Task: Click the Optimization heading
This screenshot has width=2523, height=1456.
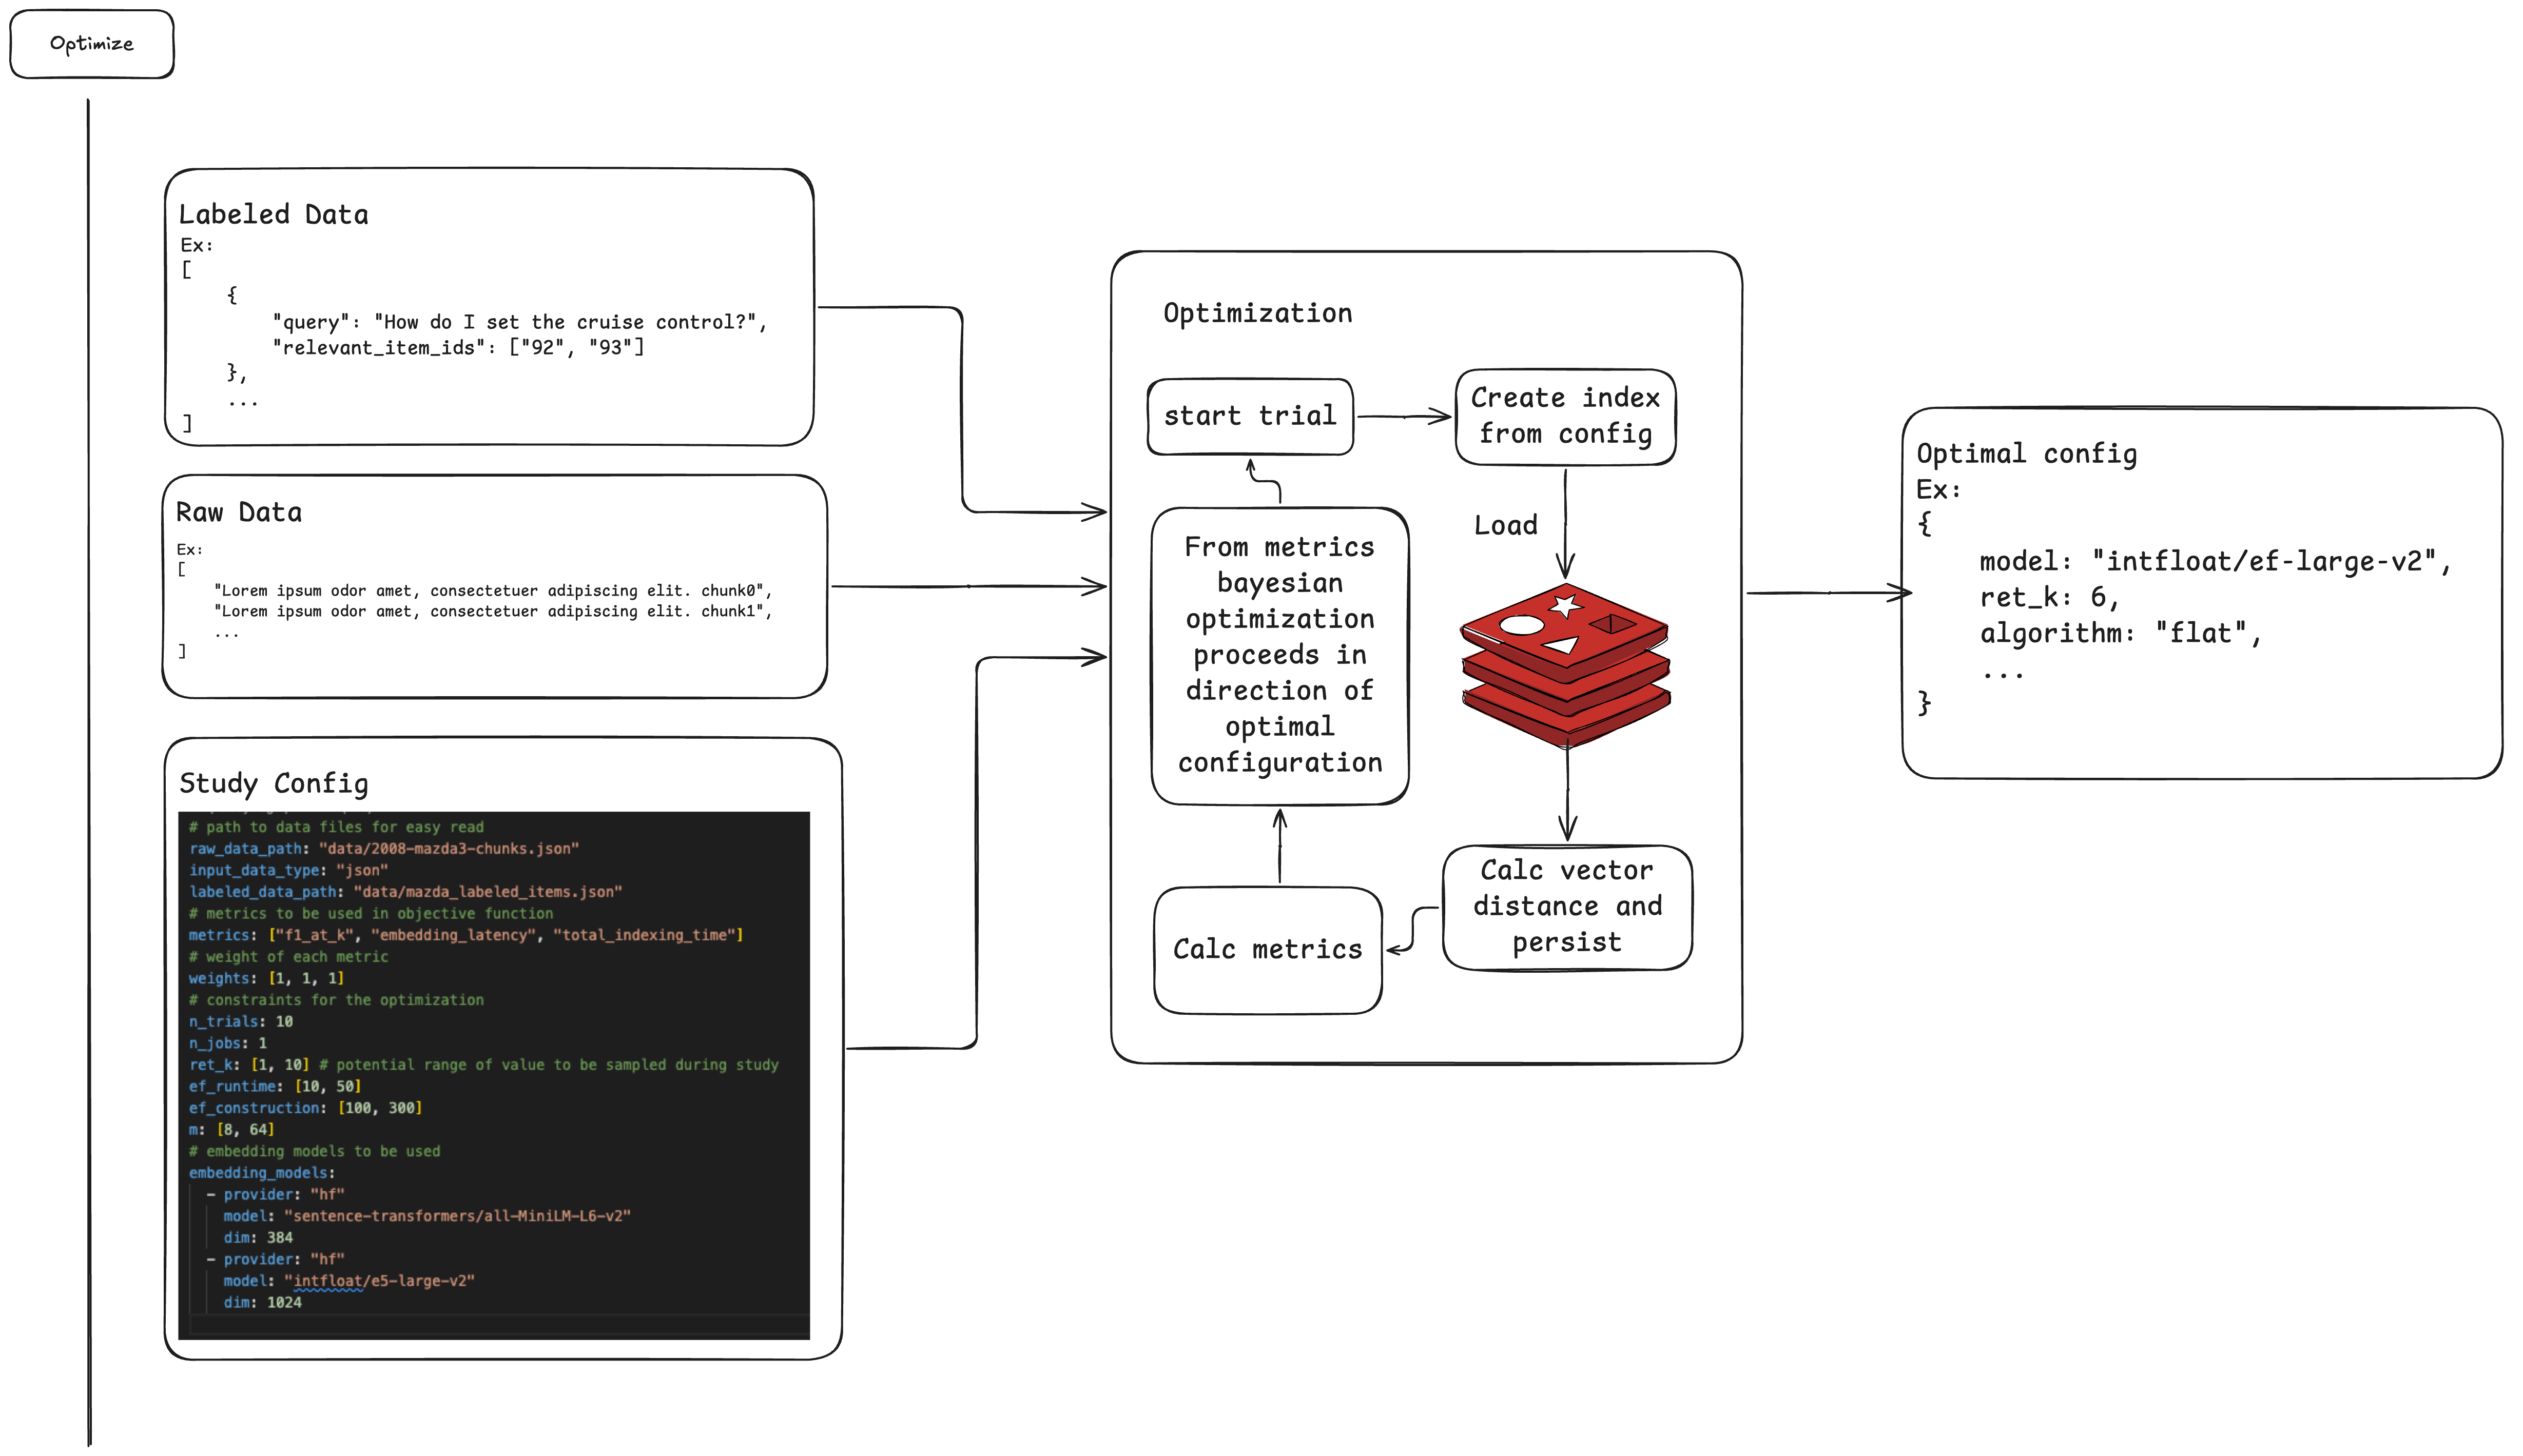Action: pyautogui.click(x=1257, y=314)
